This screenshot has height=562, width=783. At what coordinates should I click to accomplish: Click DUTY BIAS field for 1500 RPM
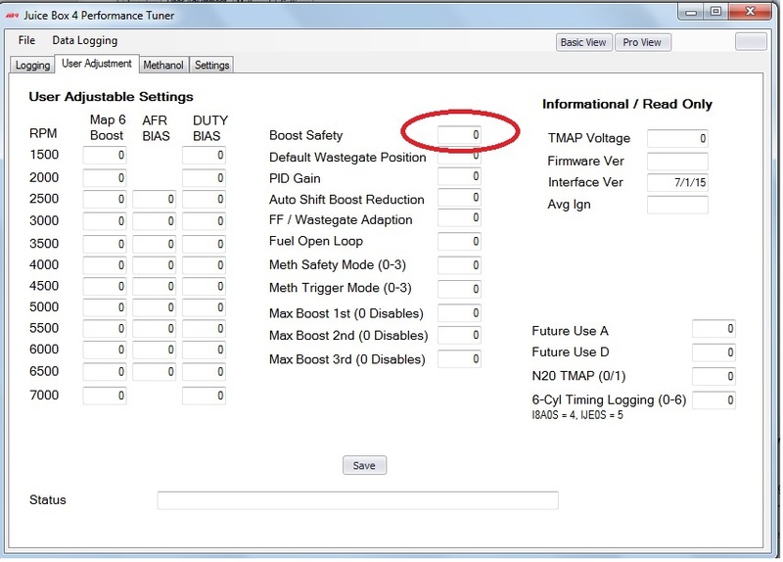coord(204,156)
